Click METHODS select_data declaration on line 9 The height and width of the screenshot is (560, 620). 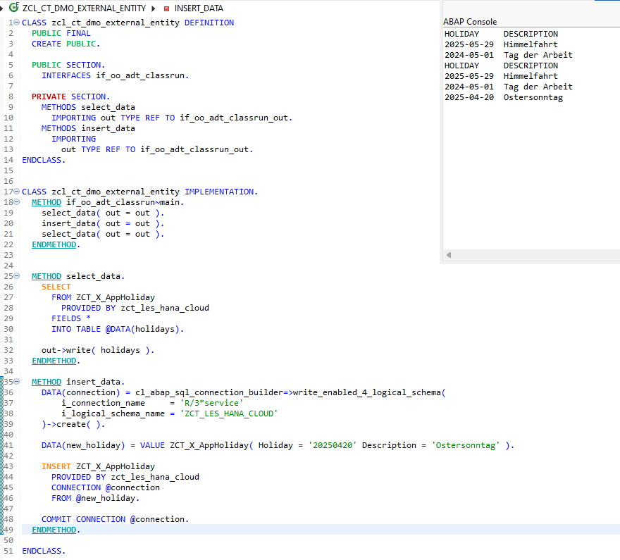(x=88, y=108)
